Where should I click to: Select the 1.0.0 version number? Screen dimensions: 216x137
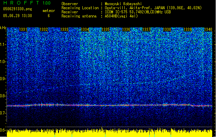[x=47, y=3]
